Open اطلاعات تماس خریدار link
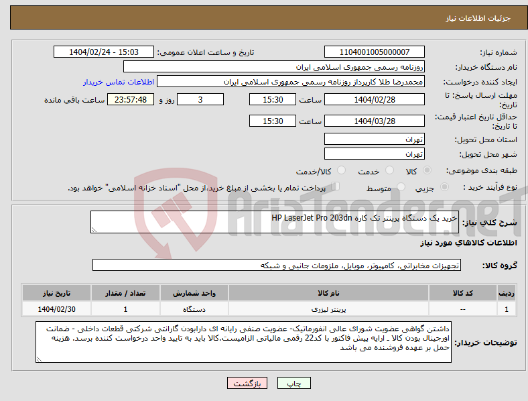 pyautogui.click(x=119, y=82)
